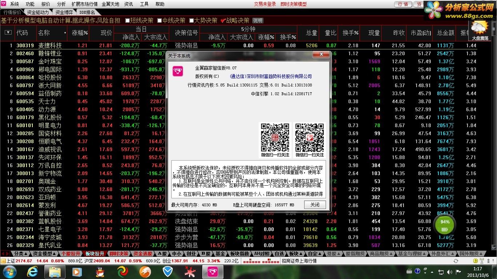497x279 pixels.
Task: Open the 功能 menu
Action: coord(30,4)
